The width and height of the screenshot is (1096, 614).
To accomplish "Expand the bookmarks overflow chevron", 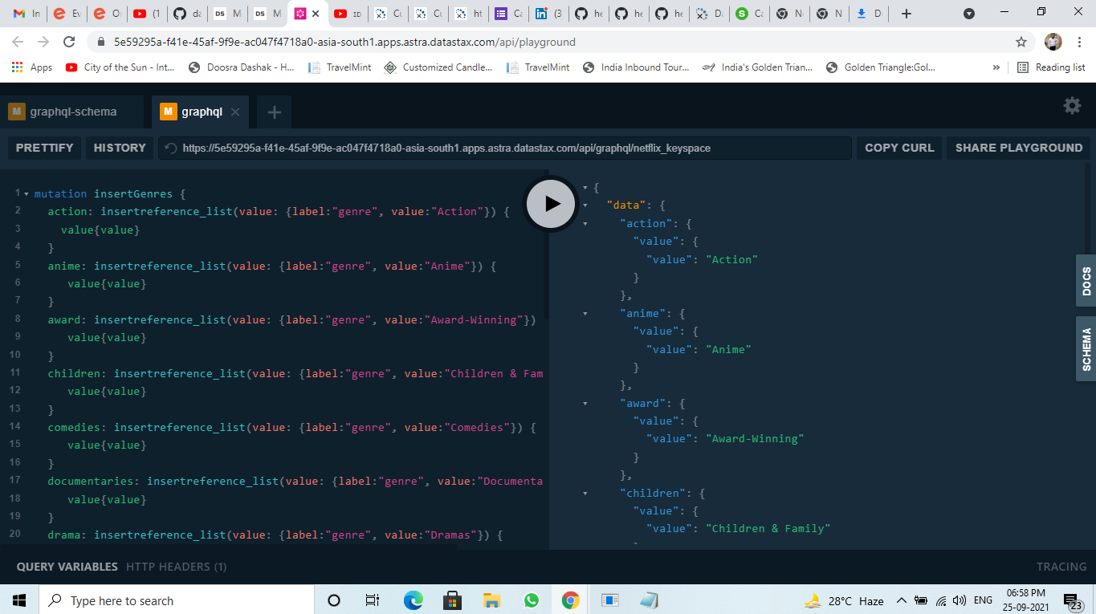I will click(996, 67).
